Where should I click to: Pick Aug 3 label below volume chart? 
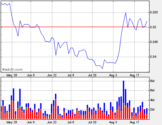click(113, 122)
